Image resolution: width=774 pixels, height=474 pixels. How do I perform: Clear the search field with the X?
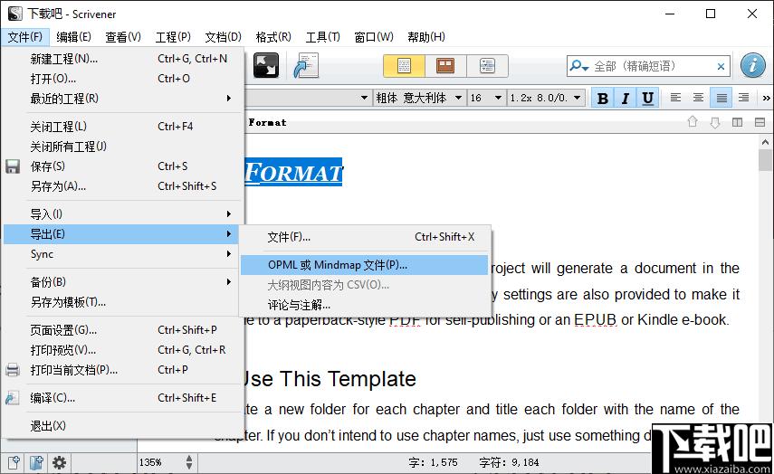click(721, 66)
